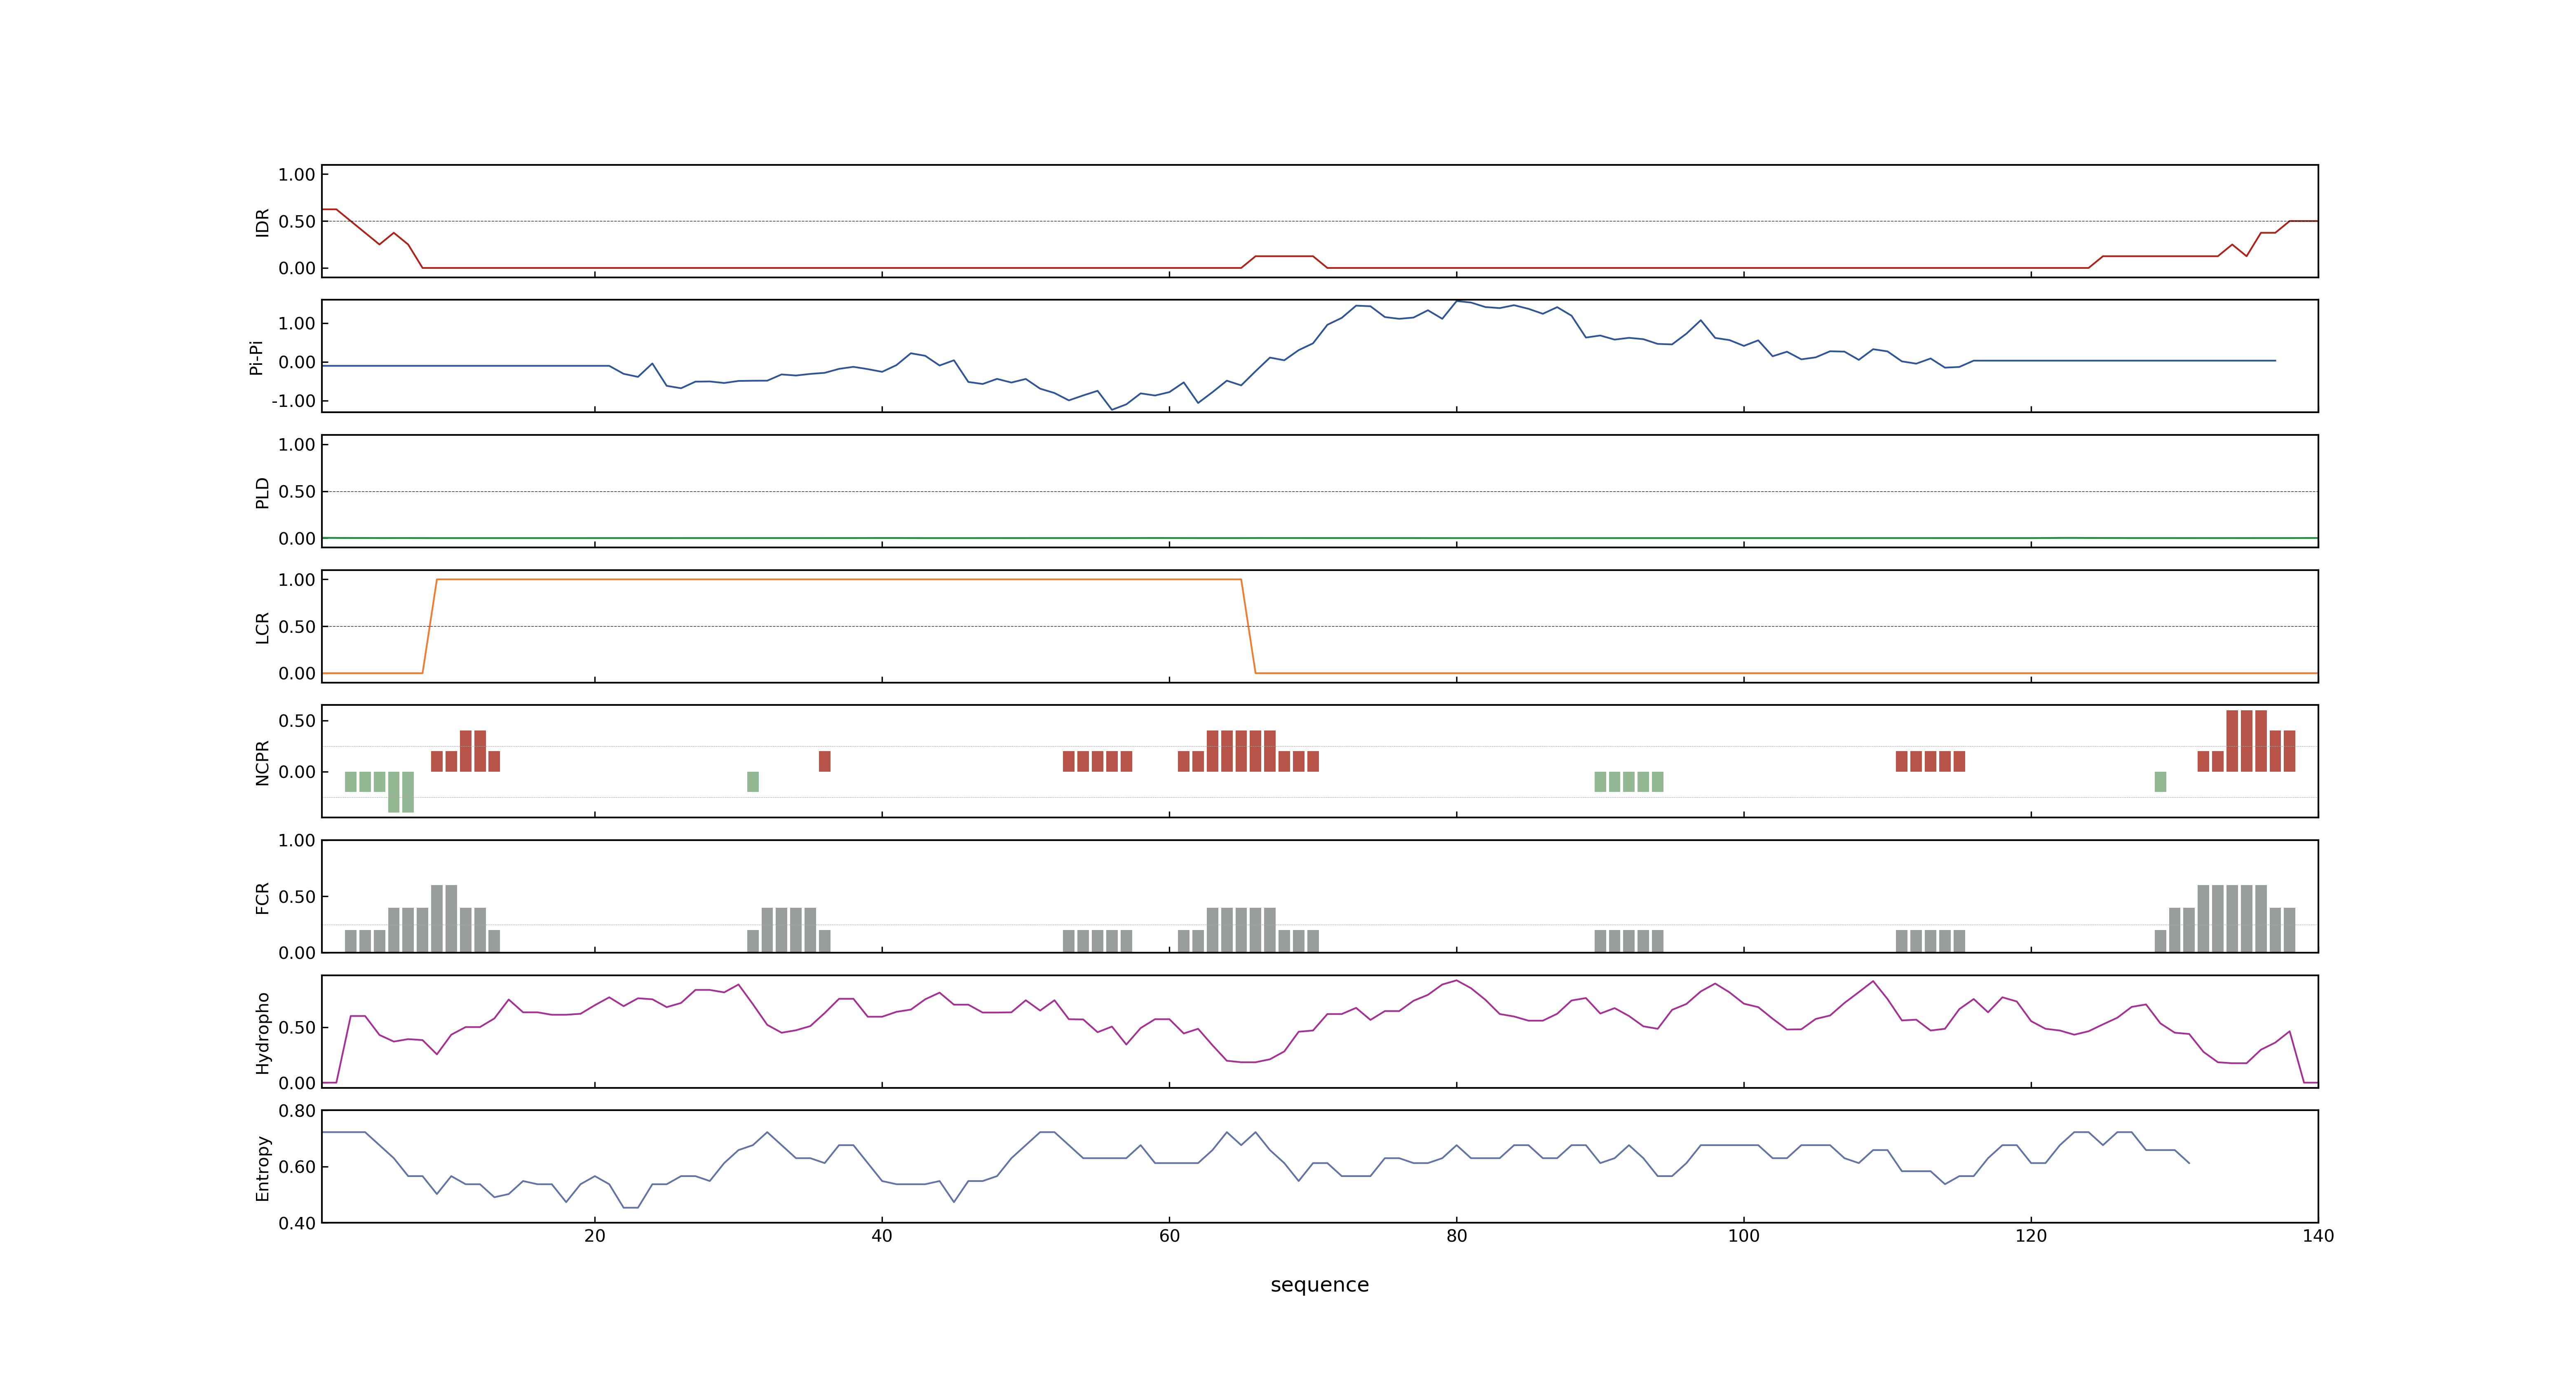The width and height of the screenshot is (2576, 1374).
Task: Click the PLD axis label
Action: coord(262,492)
